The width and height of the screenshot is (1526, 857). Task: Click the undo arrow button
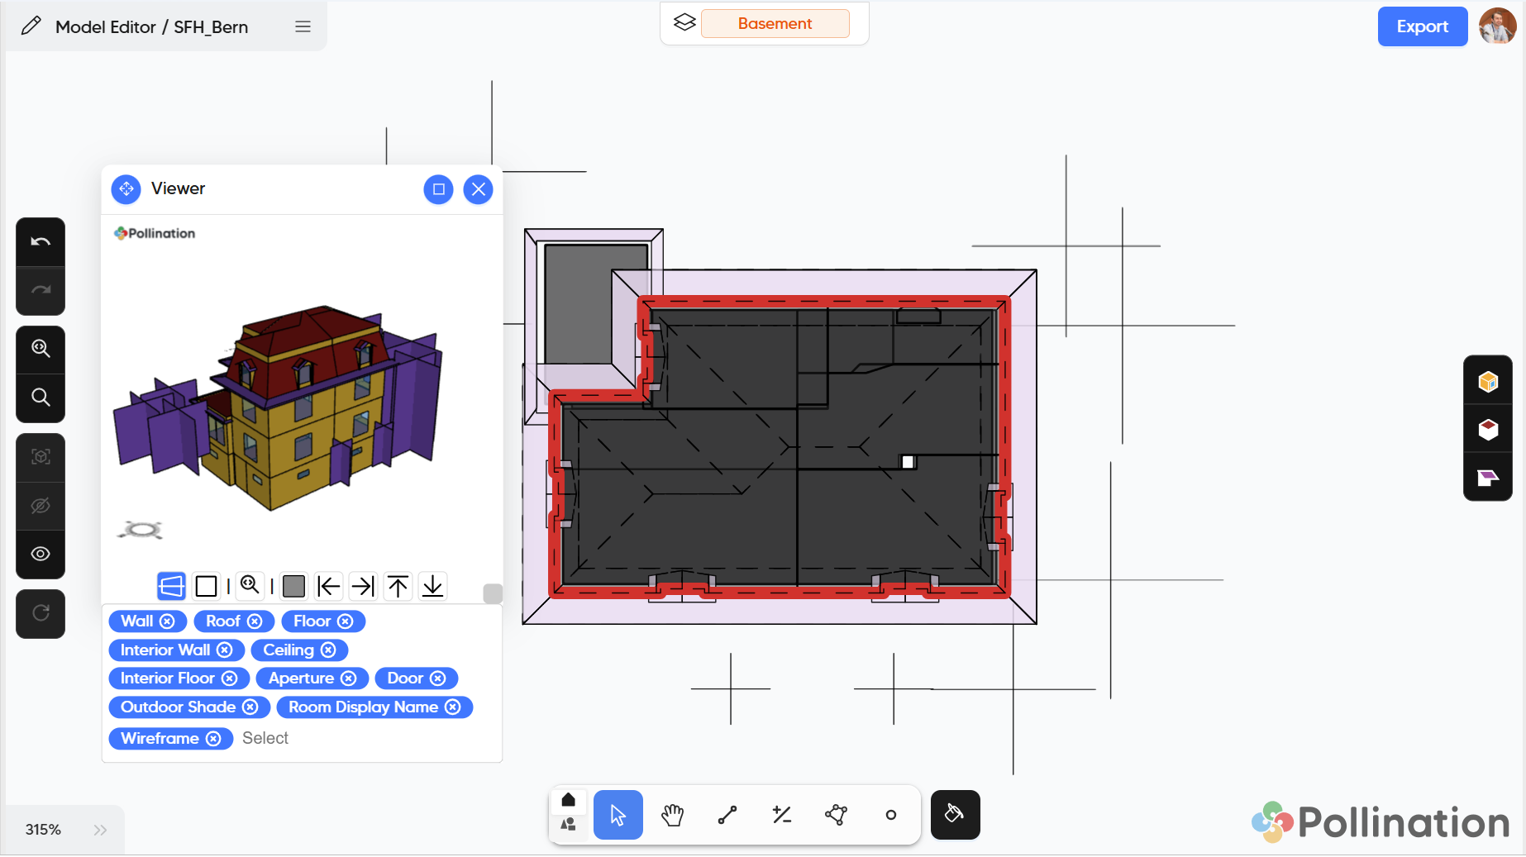click(41, 242)
